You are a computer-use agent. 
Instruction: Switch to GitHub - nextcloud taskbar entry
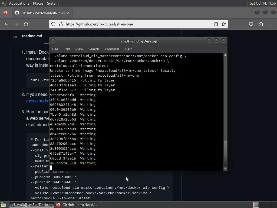point(77,205)
